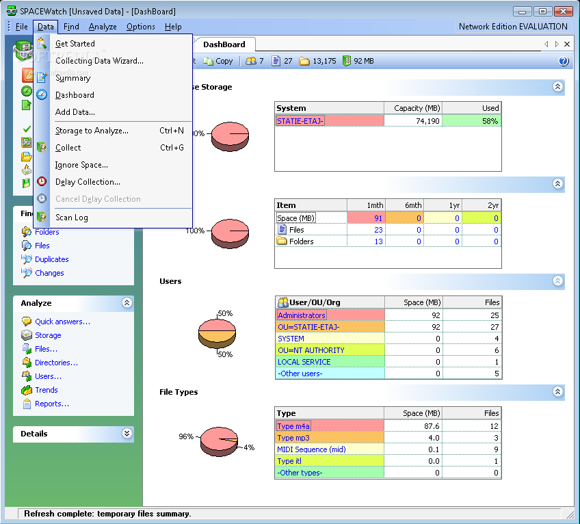Click the green 58% Used cell
Image resolution: width=580 pixels, height=524 pixels.
pos(472,121)
